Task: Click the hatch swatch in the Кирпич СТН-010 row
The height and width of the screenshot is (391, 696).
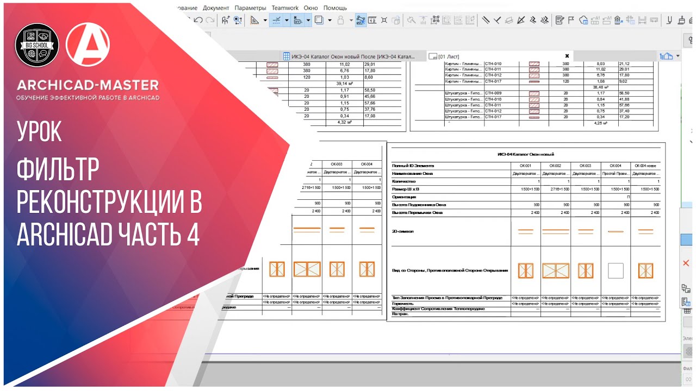Action: 534,64
